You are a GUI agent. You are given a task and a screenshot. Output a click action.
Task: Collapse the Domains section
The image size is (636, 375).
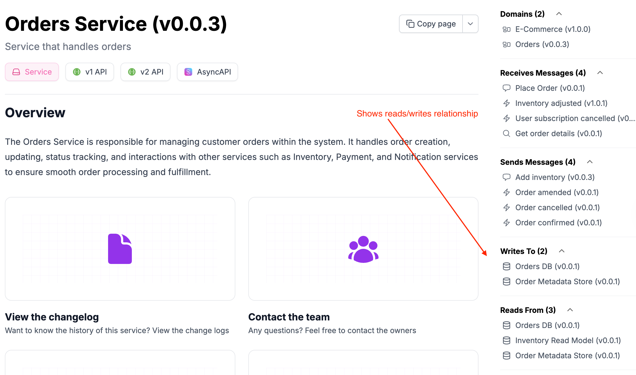pyautogui.click(x=559, y=14)
